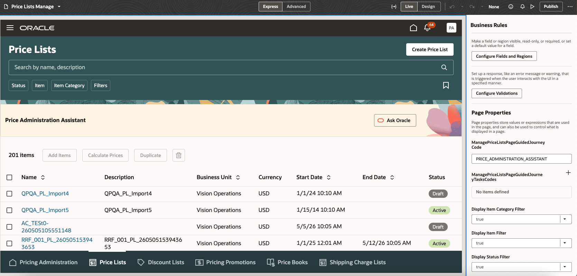Open the AC_TESt0-260505105551148 link
577x276 pixels.
coord(46,227)
